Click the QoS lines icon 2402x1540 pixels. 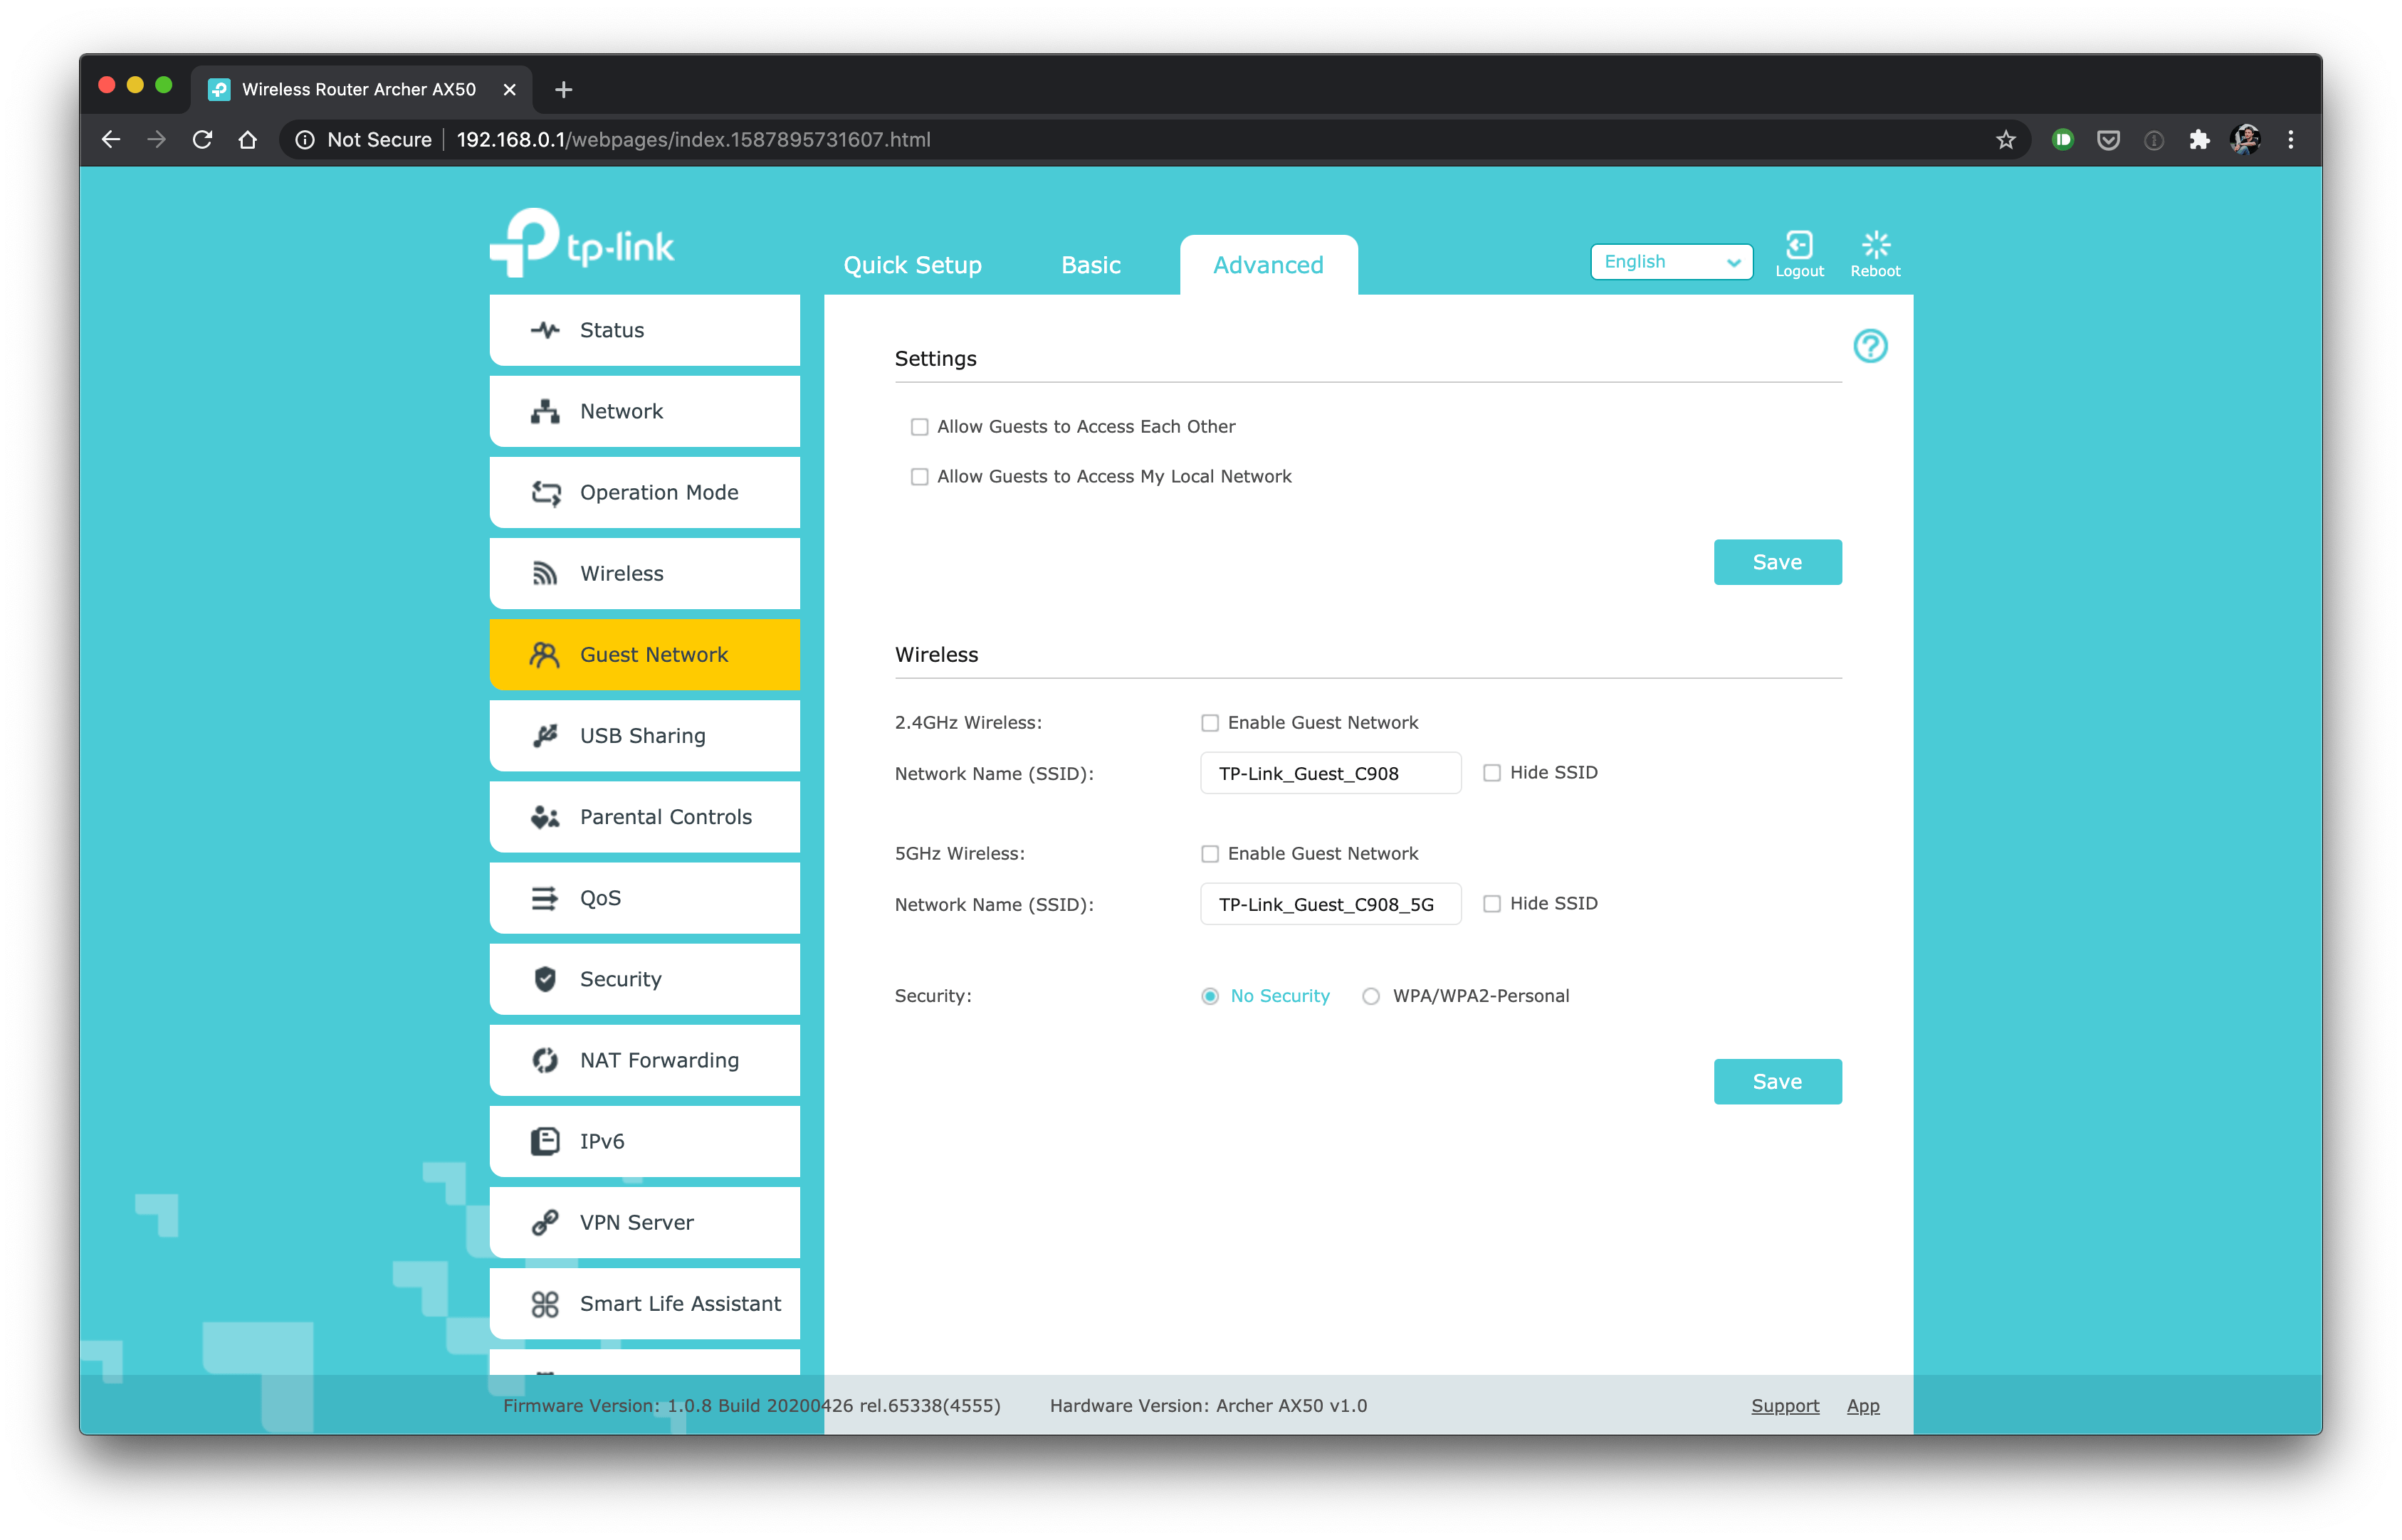pos(544,898)
